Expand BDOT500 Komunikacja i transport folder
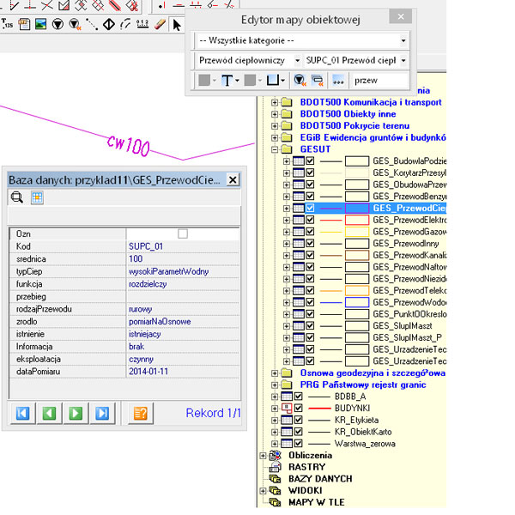Screen dimensions: 515x515 click(275, 102)
